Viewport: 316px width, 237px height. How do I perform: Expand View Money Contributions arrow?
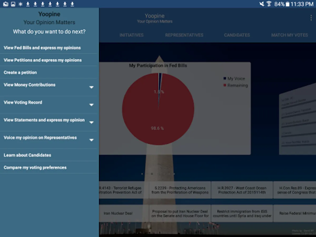91,87
